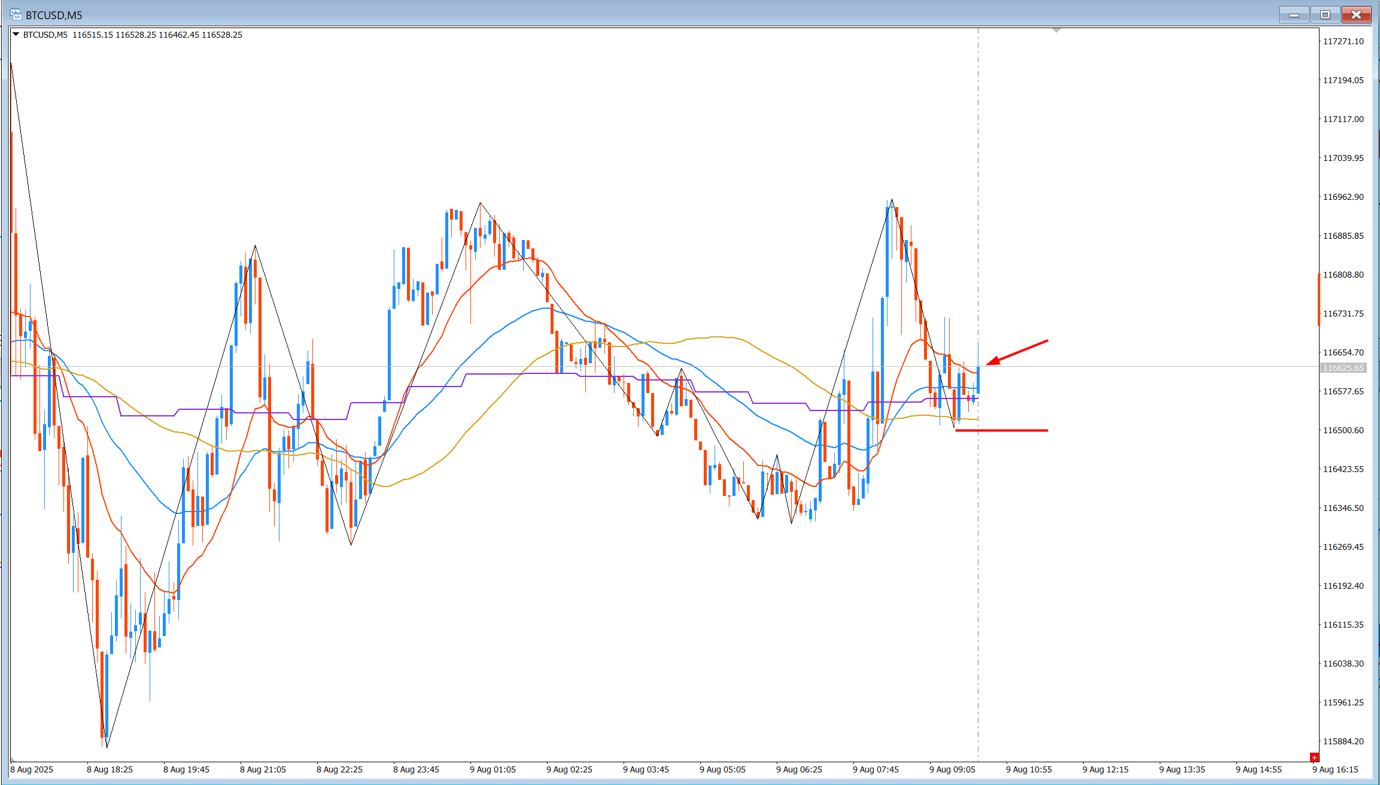1380x785 pixels.
Task: Click time label 9 Aug 09:05
Action: point(952,769)
